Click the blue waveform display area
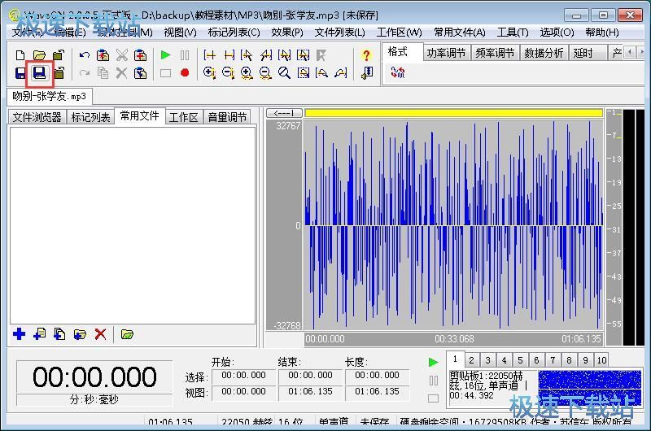This screenshot has width=651, height=431. (x=453, y=225)
